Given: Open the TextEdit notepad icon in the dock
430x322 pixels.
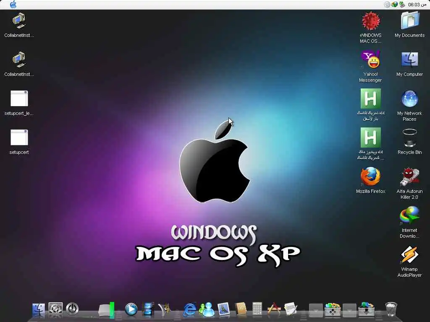Looking at the screenshot, I should coord(291,309).
